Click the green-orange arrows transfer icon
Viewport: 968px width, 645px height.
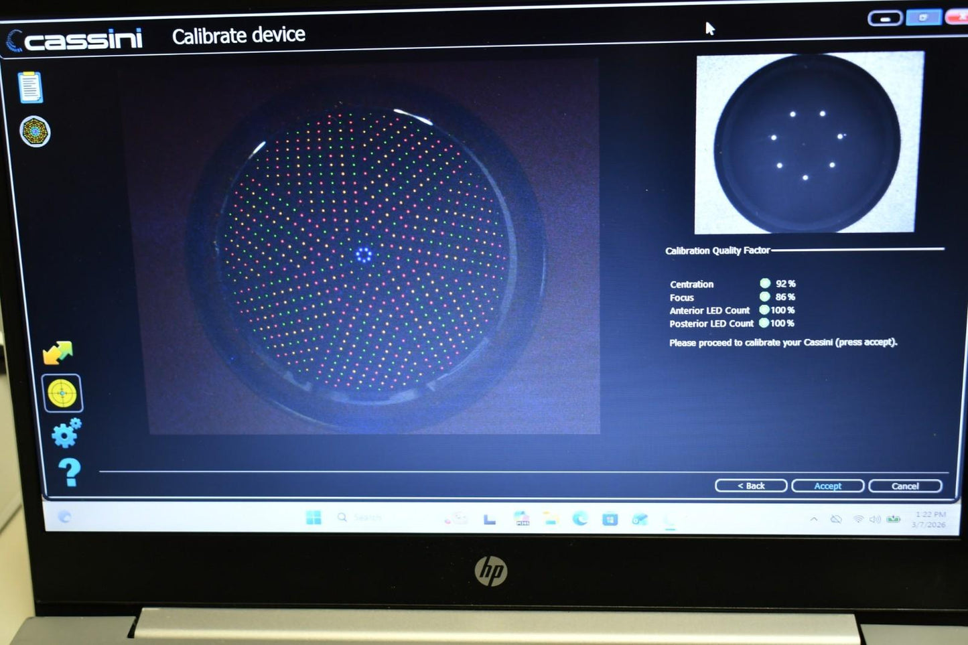(58, 352)
